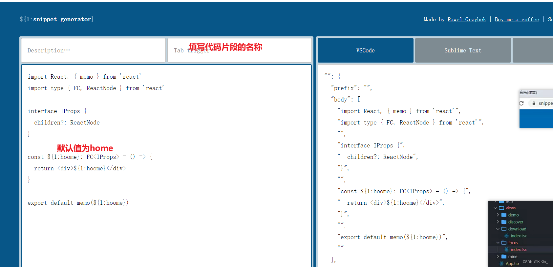
Task: Select the focus folder label
Action: [513, 243]
